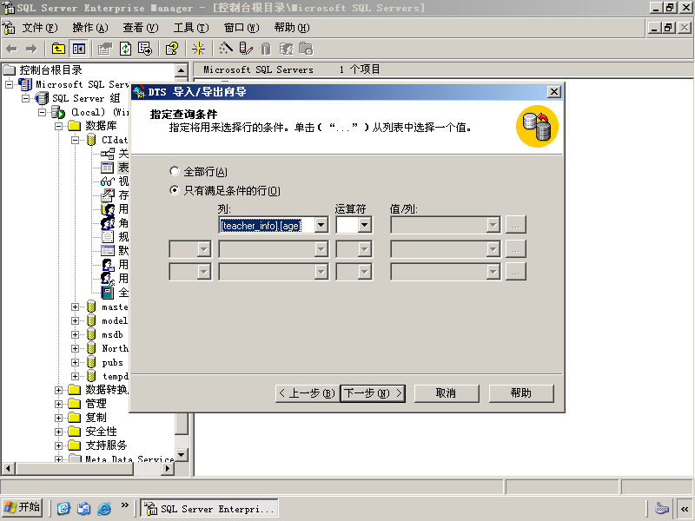Click the Help question mark toolbar icon
Screen dimensions: 695x521
click(x=171, y=49)
